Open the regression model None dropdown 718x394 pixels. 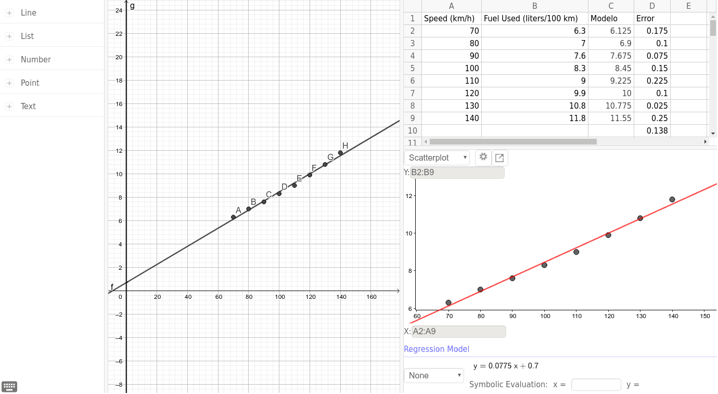click(x=434, y=375)
